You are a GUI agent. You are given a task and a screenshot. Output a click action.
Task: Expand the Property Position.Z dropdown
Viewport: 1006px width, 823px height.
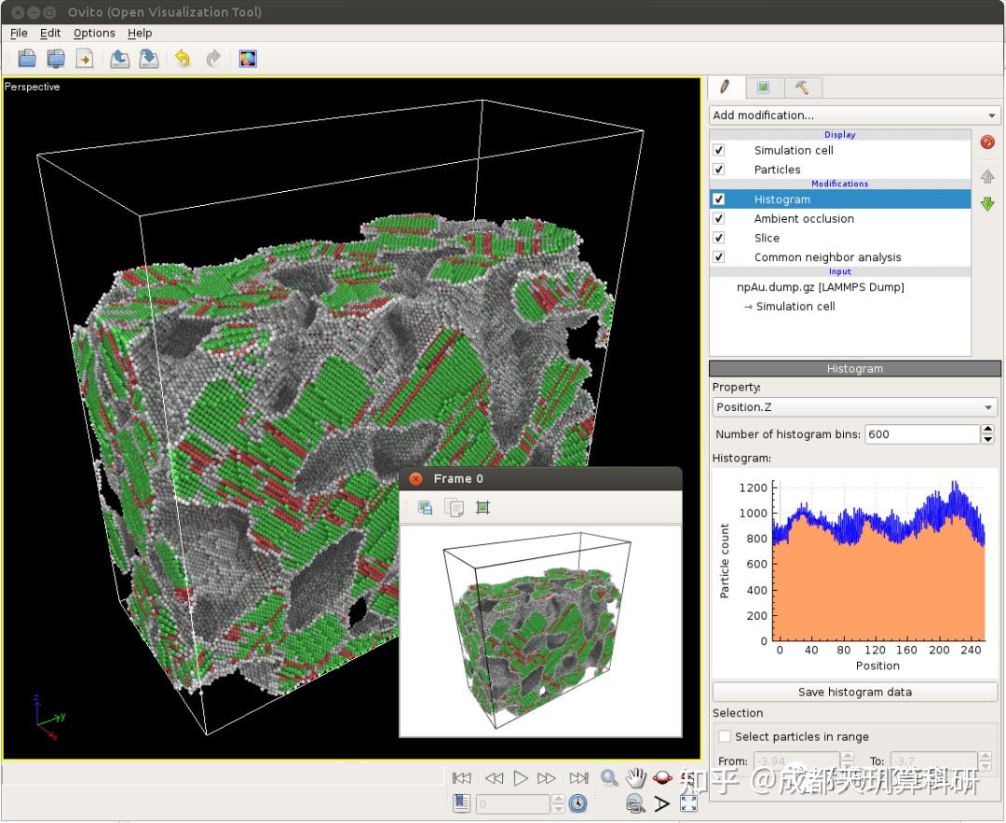click(x=854, y=407)
